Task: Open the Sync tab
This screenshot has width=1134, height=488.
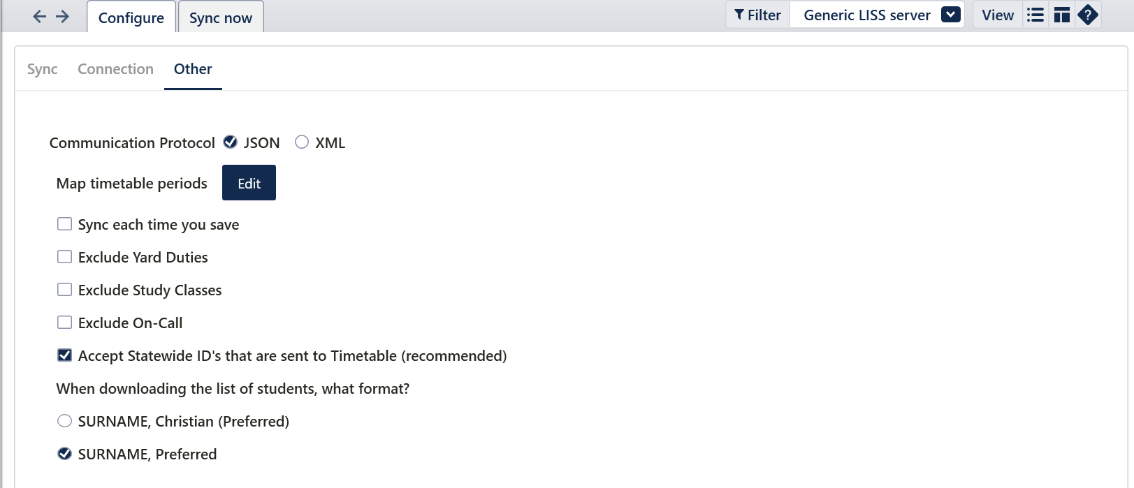Action: pos(43,69)
